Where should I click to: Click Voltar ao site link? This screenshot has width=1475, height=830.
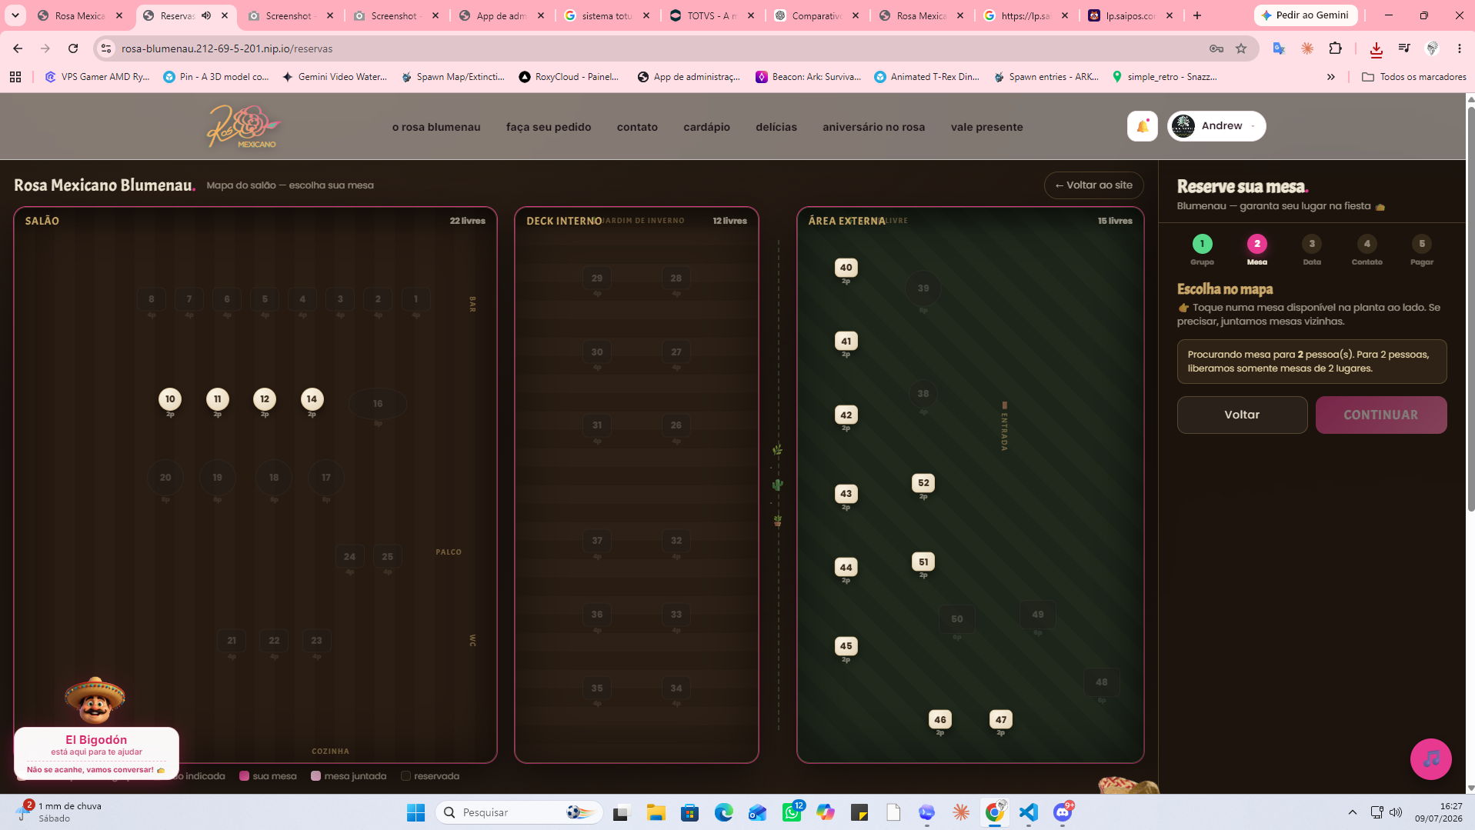click(1093, 185)
